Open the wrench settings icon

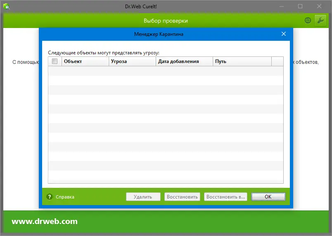coord(320,21)
